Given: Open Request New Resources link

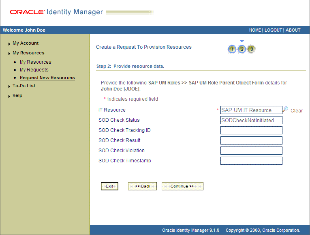Looking at the screenshot, I should (47, 78).
